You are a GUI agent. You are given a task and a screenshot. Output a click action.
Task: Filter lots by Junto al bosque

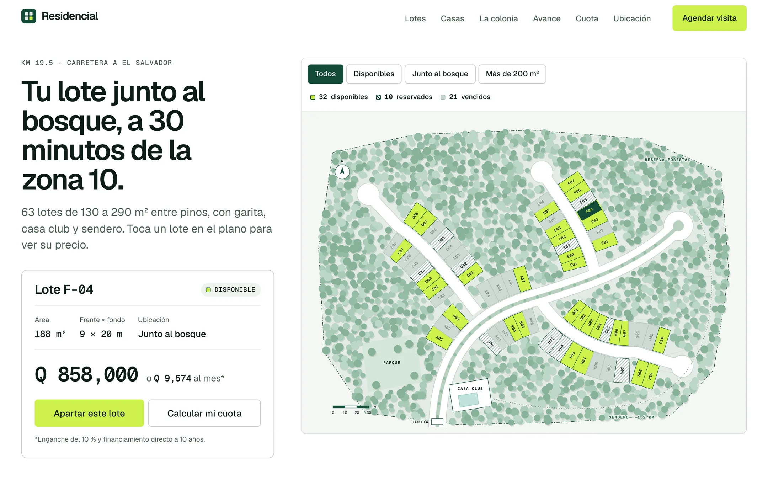(440, 74)
